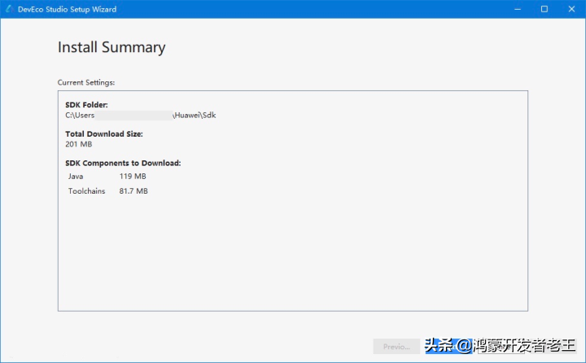Select the Java component row
This screenshot has height=363, width=586.
point(107,176)
